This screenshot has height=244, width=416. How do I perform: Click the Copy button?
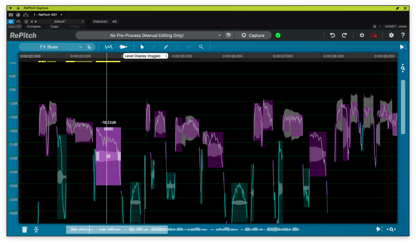pos(54,26)
